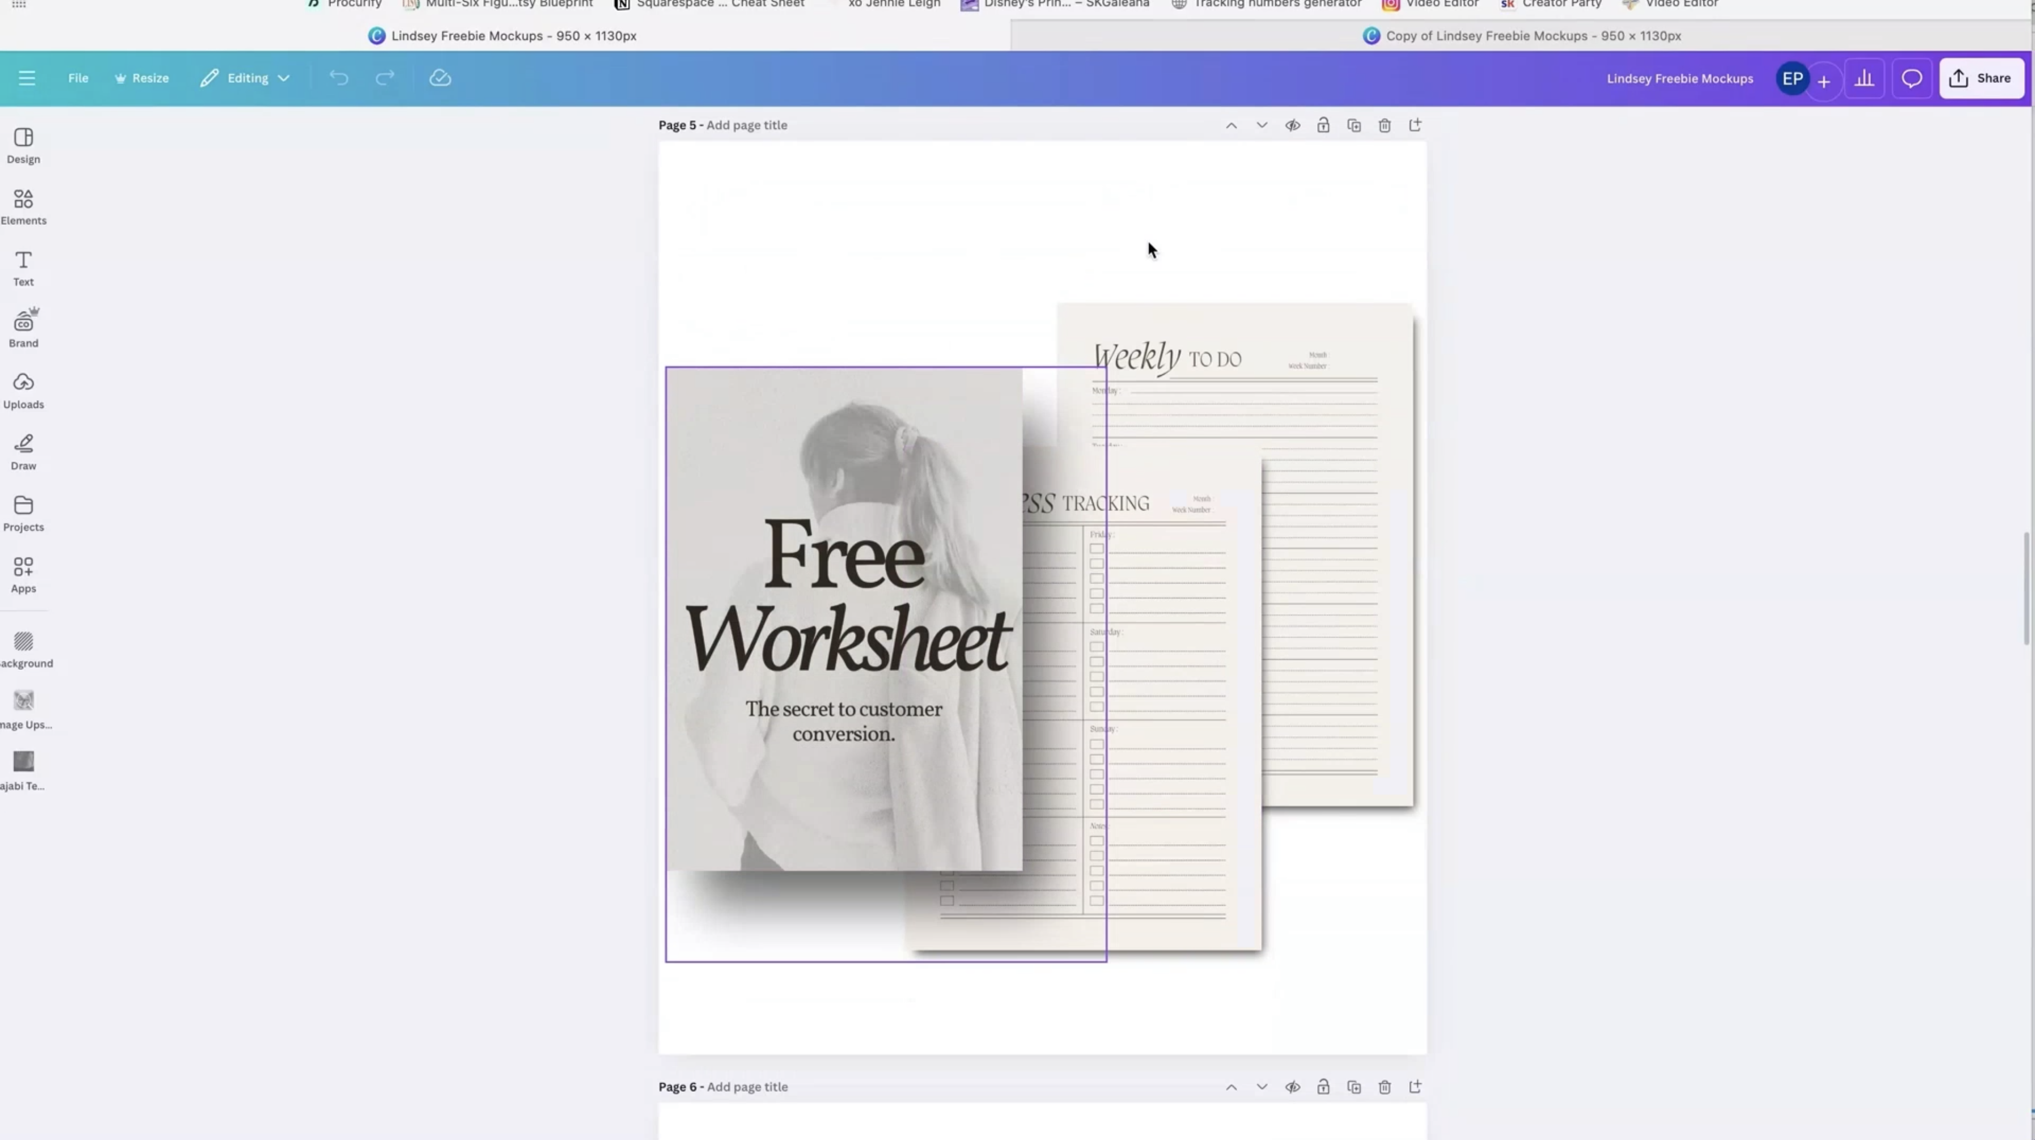
Task: Expand the Editing mode dropdown
Action: click(246, 78)
